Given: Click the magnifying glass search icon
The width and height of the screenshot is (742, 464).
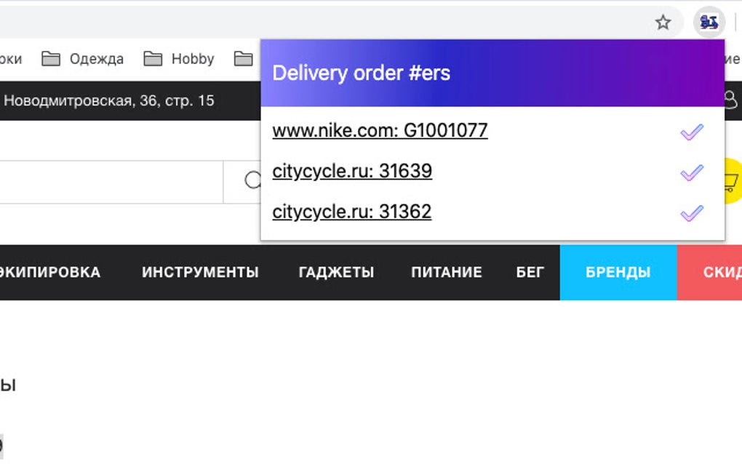Looking at the screenshot, I should [x=252, y=179].
